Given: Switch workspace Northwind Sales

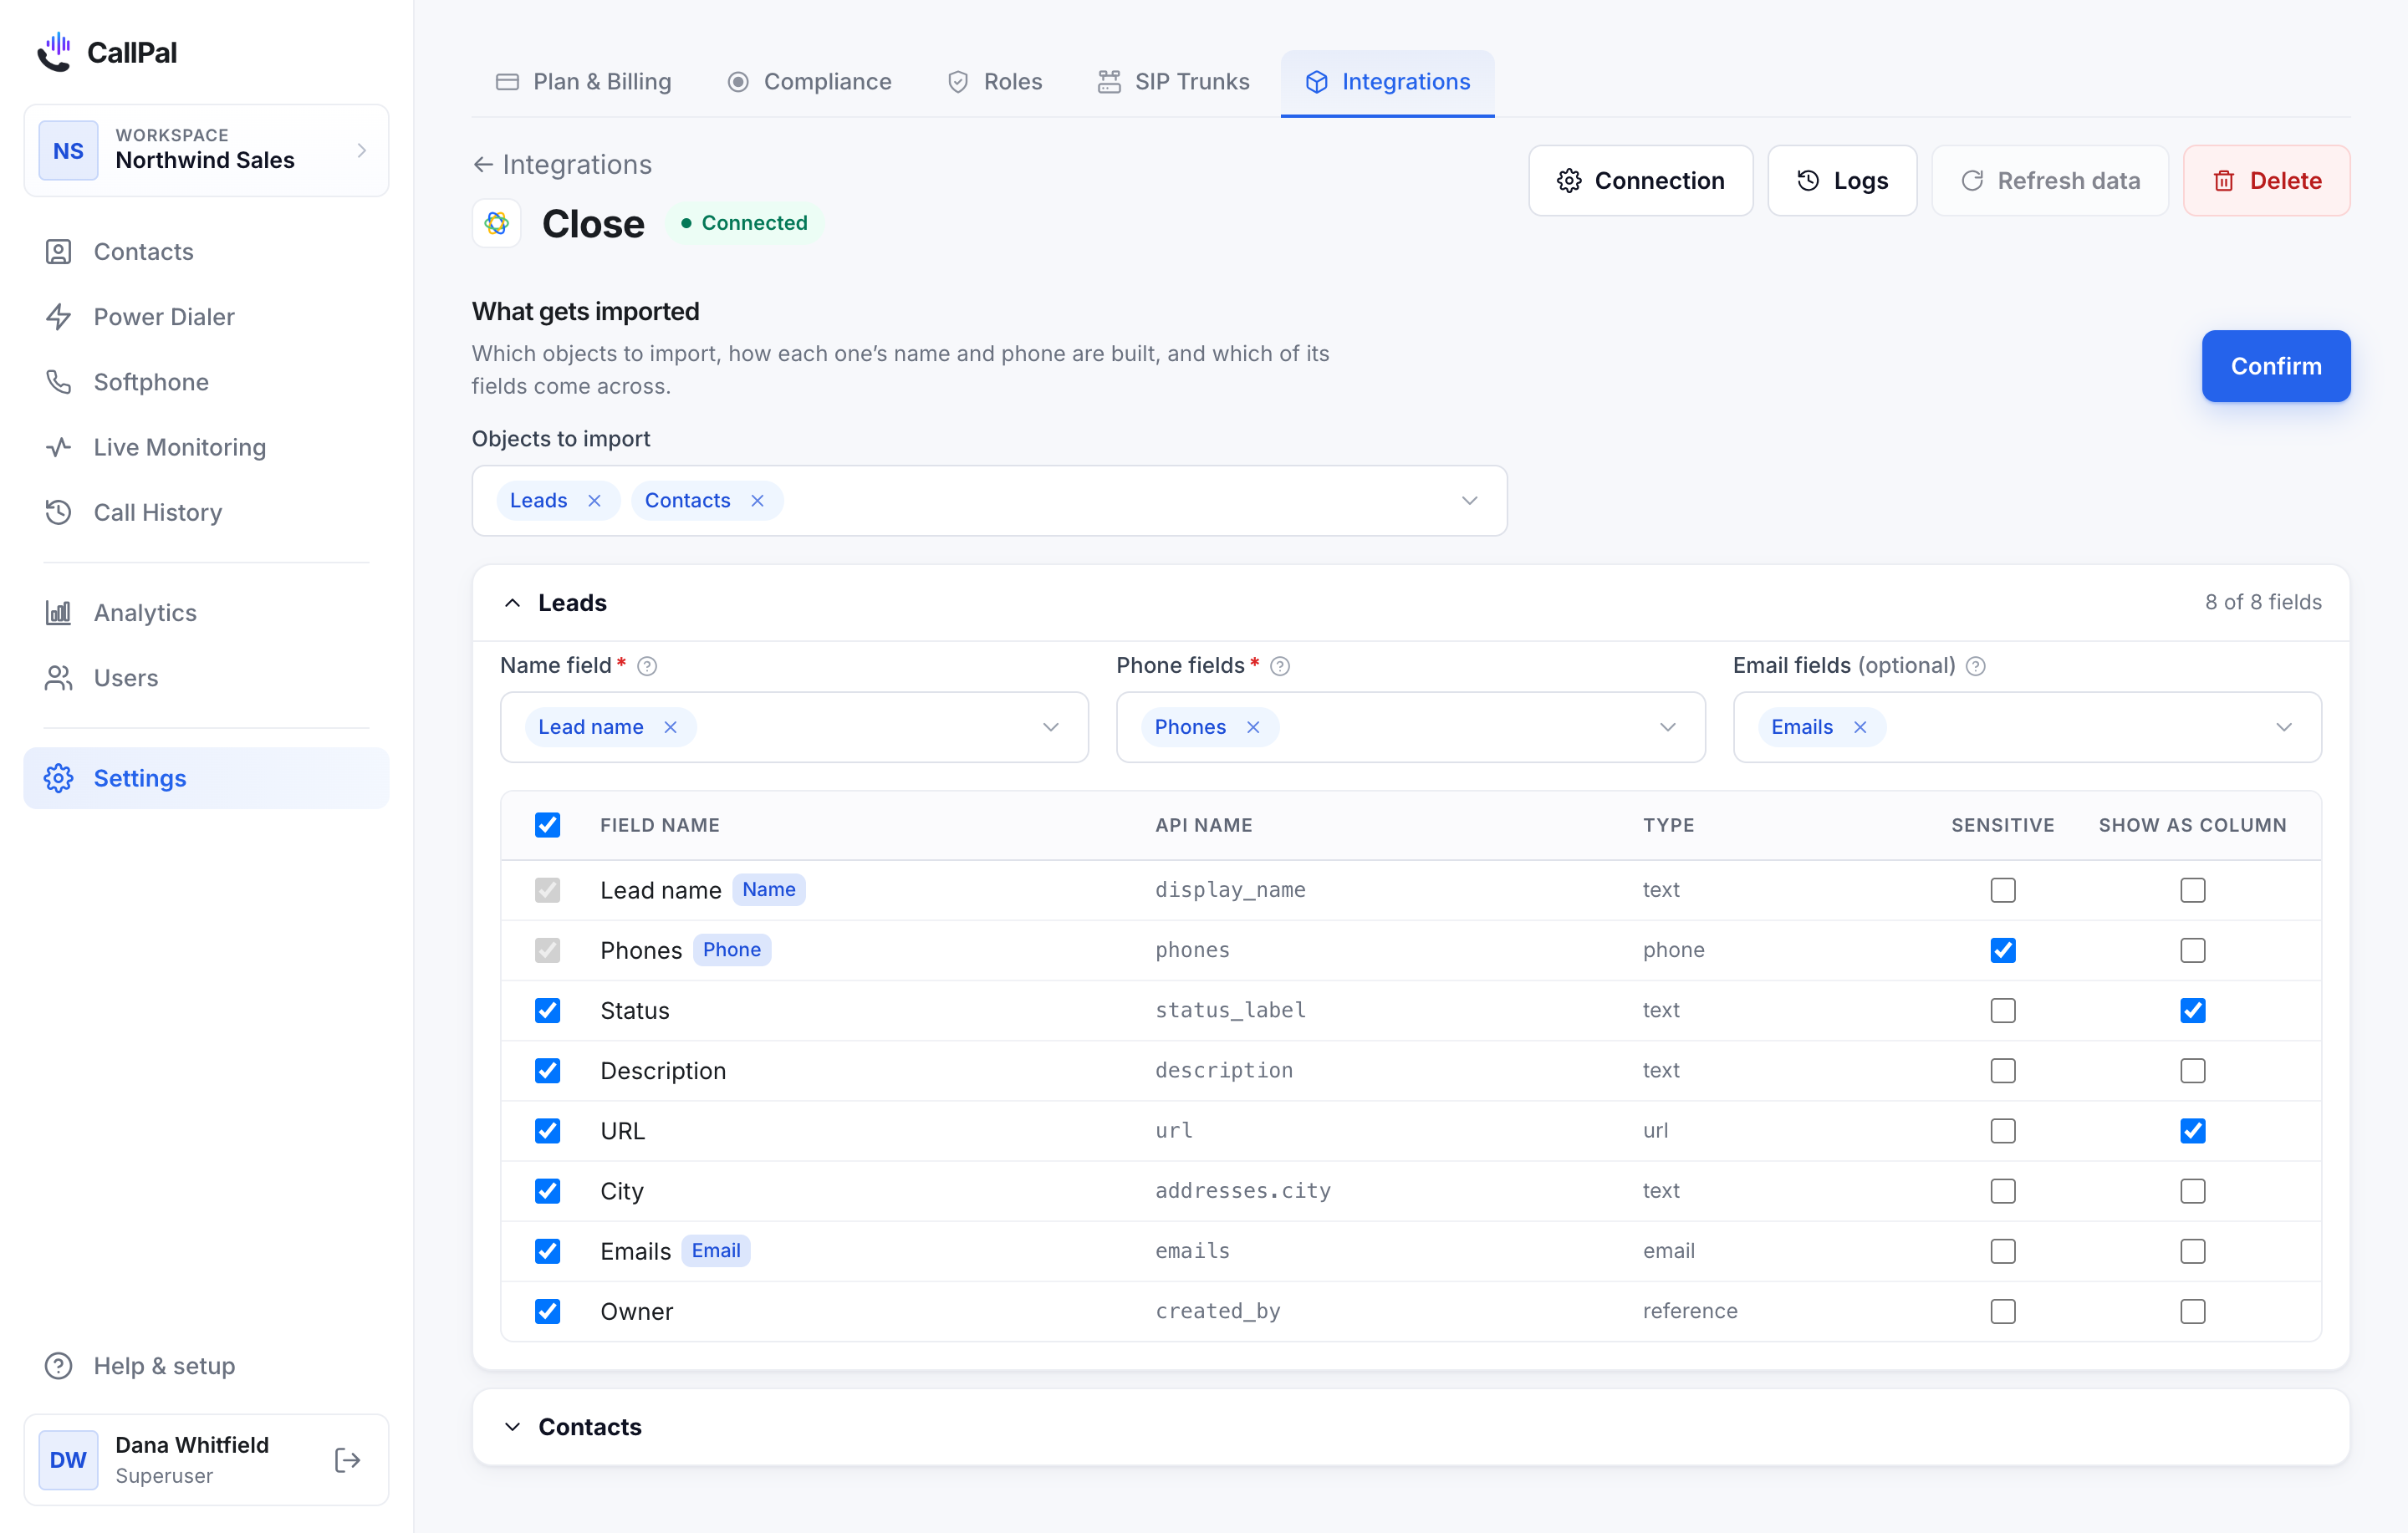Looking at the screenshot, I should pos(206,150).
